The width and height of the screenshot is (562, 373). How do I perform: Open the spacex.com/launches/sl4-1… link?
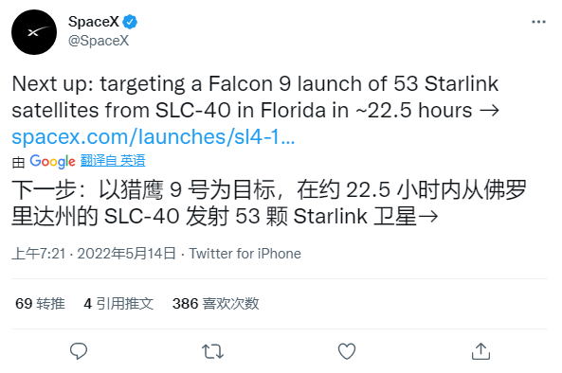coord(154,136)
